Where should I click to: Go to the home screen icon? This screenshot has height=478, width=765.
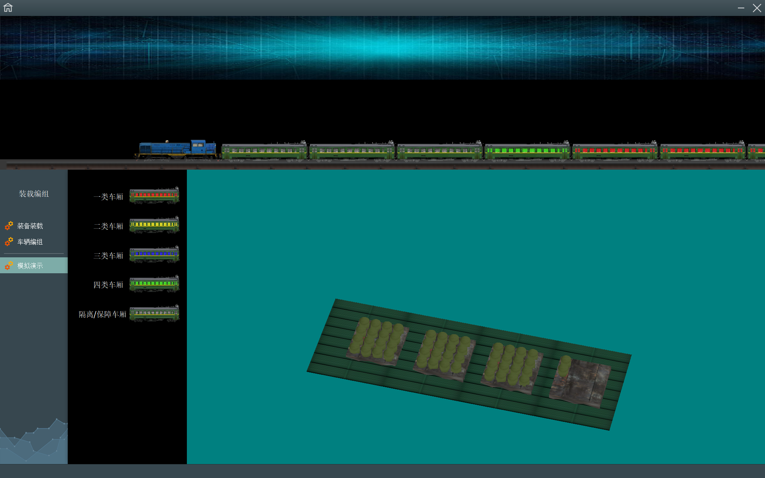pos(8,8)
